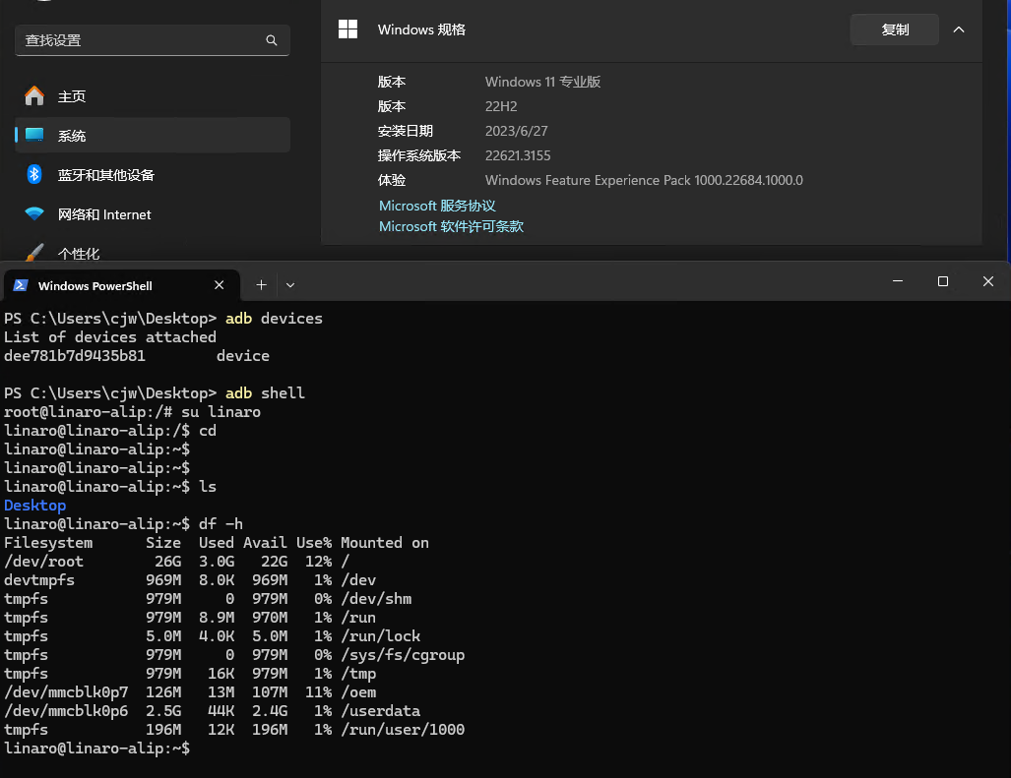
Task: Click the df -h command line
Action: [x=124, y=524]
